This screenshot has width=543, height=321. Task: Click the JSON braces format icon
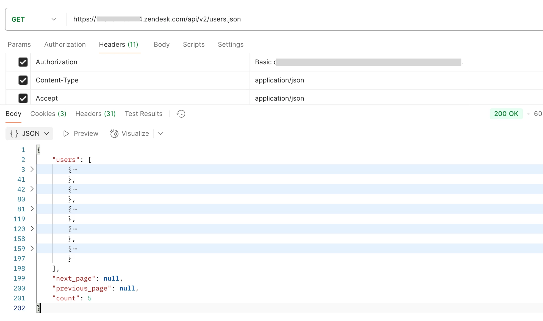(14, 134)
